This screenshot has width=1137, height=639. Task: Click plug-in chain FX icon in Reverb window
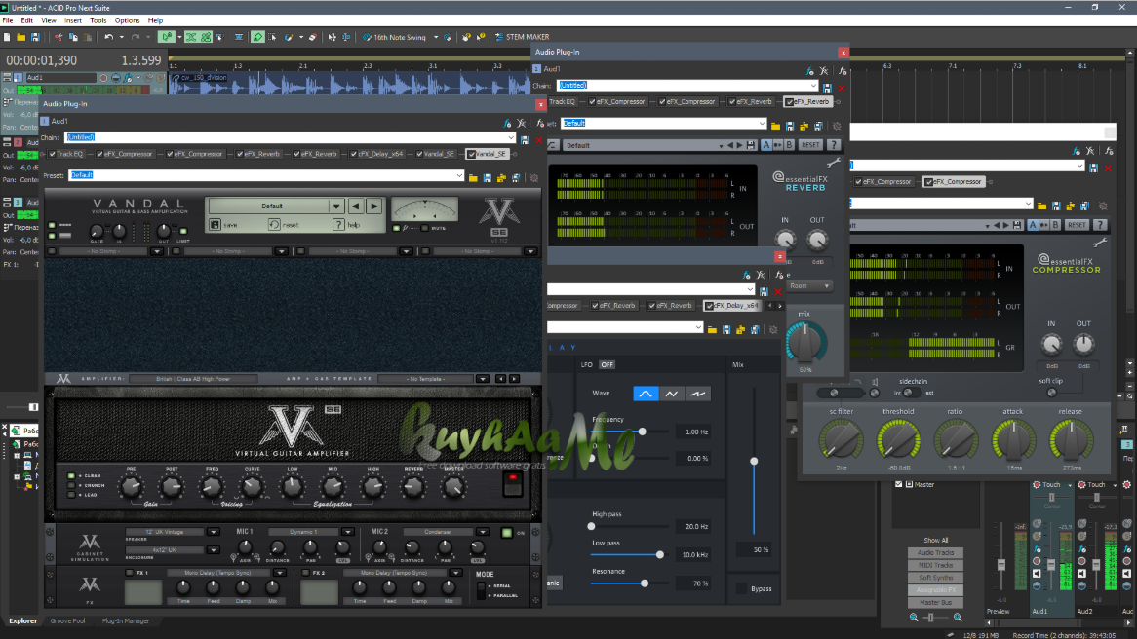(810, 71)
